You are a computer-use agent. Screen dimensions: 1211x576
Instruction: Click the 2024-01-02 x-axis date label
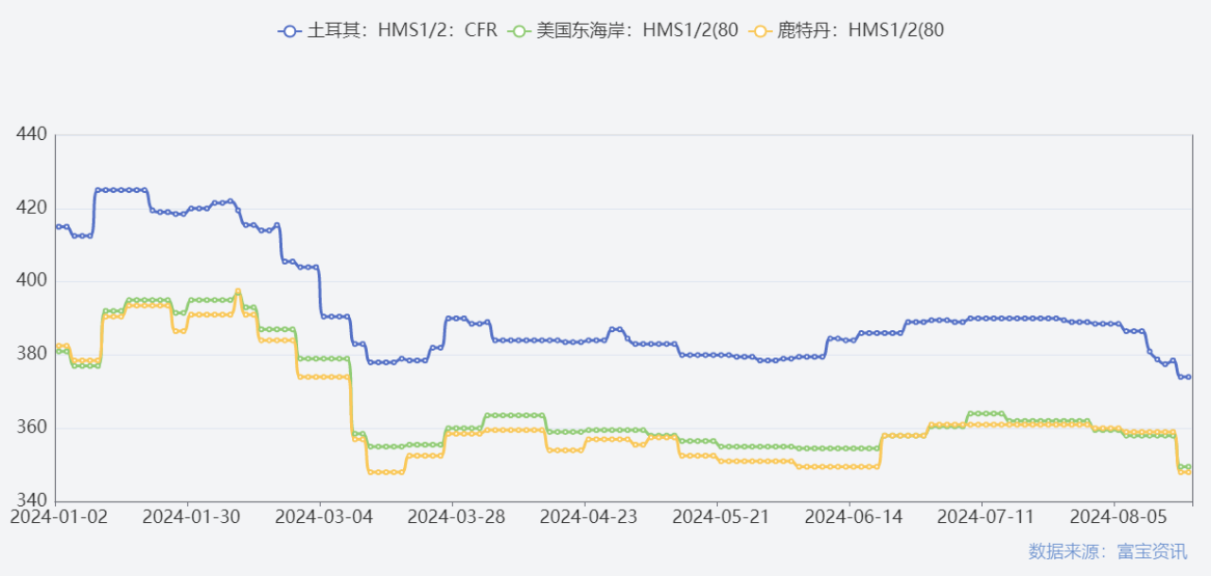pos(59,517)
